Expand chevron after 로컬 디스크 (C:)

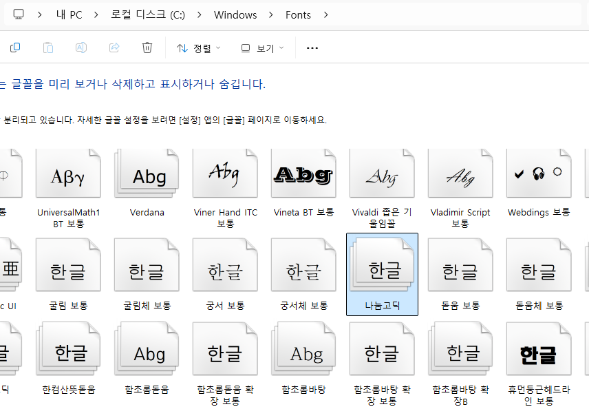click(199, 14)
